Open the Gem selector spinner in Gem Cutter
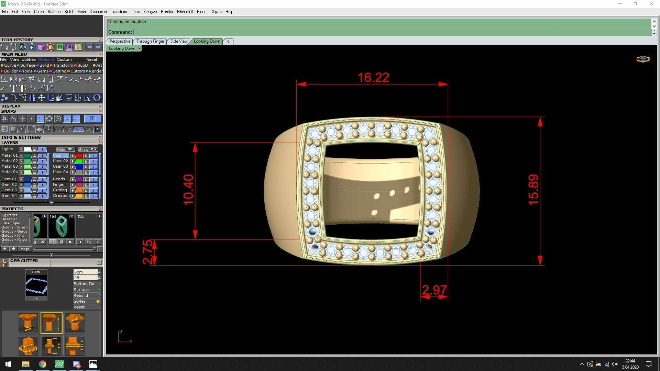Image resolution: width=660 pixels, height=371 pixels. pyautogui.click(x=99, y=272)
